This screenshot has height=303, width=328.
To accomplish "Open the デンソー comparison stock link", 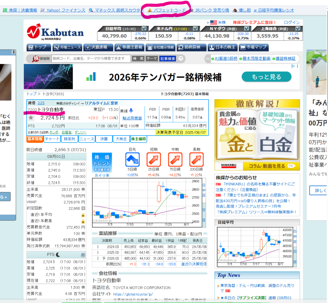I will click(80, 132).
